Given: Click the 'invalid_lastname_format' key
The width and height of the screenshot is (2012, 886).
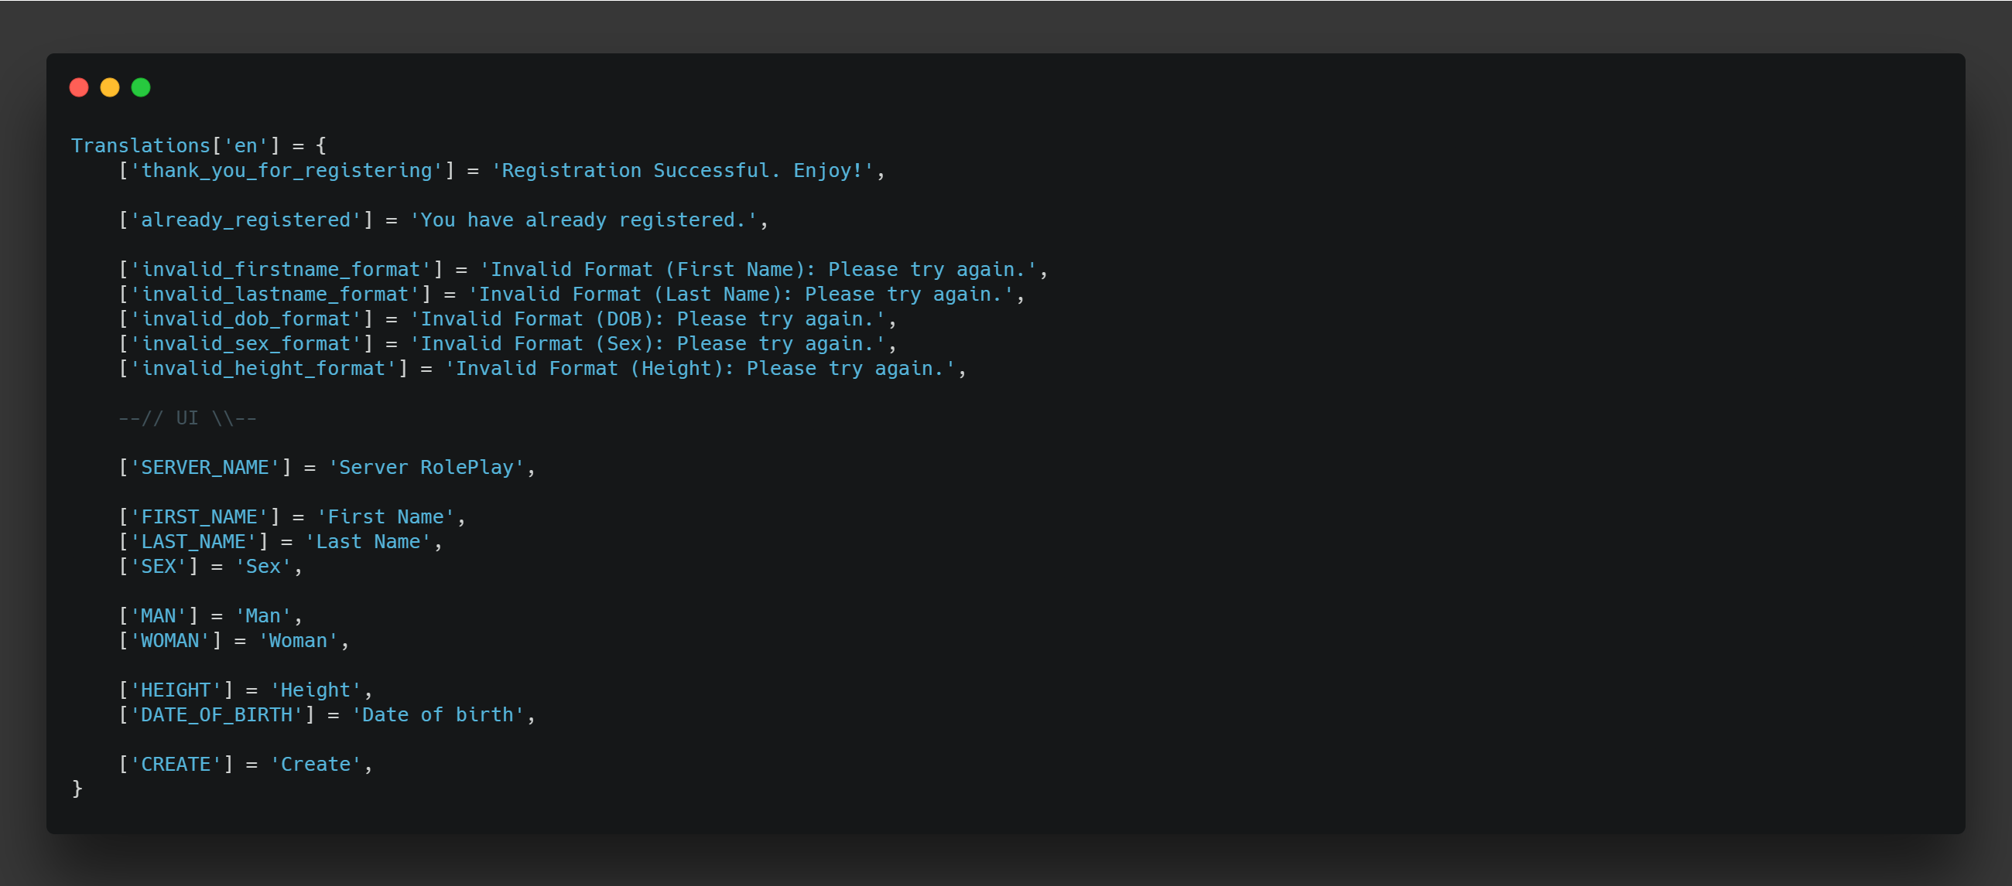Looking at the screenshot, I should click(x=274, y=295).
